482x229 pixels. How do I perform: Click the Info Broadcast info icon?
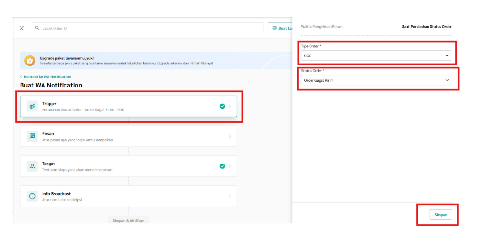(x=32, y=196)
